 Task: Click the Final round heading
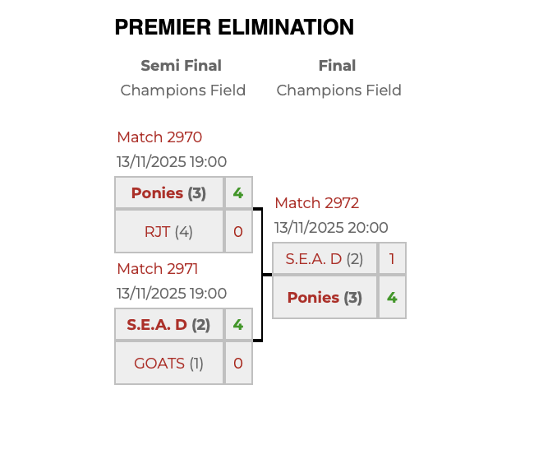337,66
